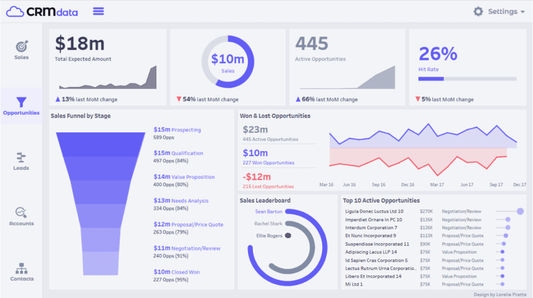This screenshot has width=533, height=298.
Task: Open the Leads signpost icon
Action: pos(21,157)
